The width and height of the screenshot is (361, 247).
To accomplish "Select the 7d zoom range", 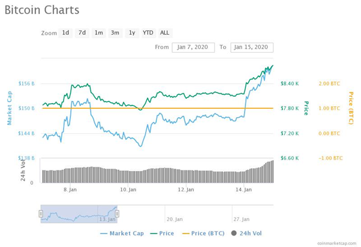I will point(82,33).
